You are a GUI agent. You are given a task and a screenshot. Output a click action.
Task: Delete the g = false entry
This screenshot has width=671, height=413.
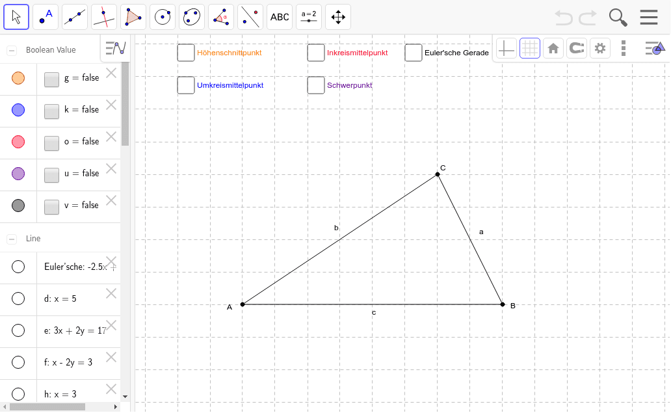[111, 73]
